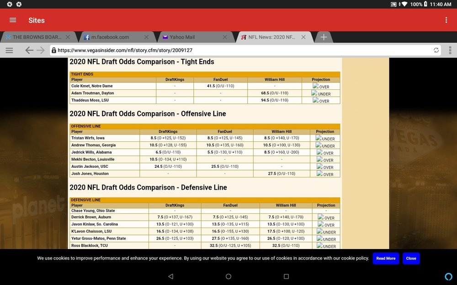This screenshot has width=457, height=285.
Task: Click Andrew Thomas, Georgia player name
Action: pyautogui.click(x=94, y=145)
